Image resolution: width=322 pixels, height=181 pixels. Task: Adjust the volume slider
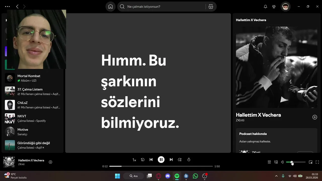coord(296,162)
